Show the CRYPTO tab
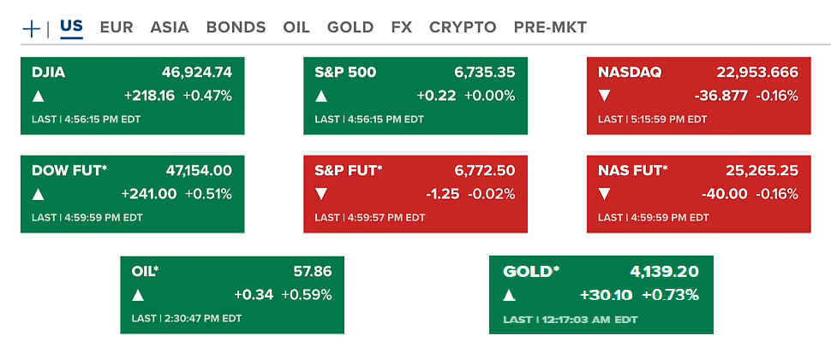Image resolution: width=831 pixels, height=347 pixels. point(463,27)
